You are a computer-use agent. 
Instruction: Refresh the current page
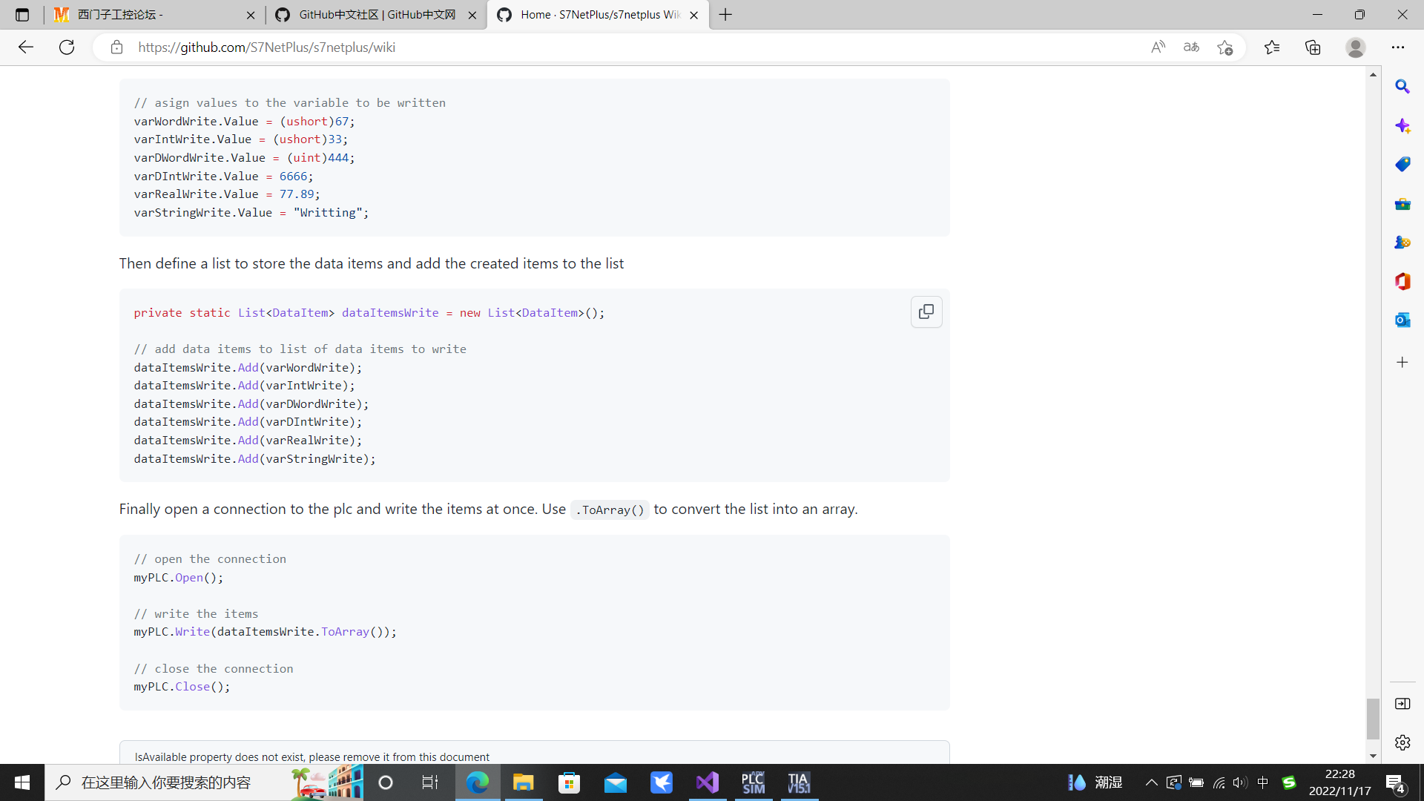67,47
